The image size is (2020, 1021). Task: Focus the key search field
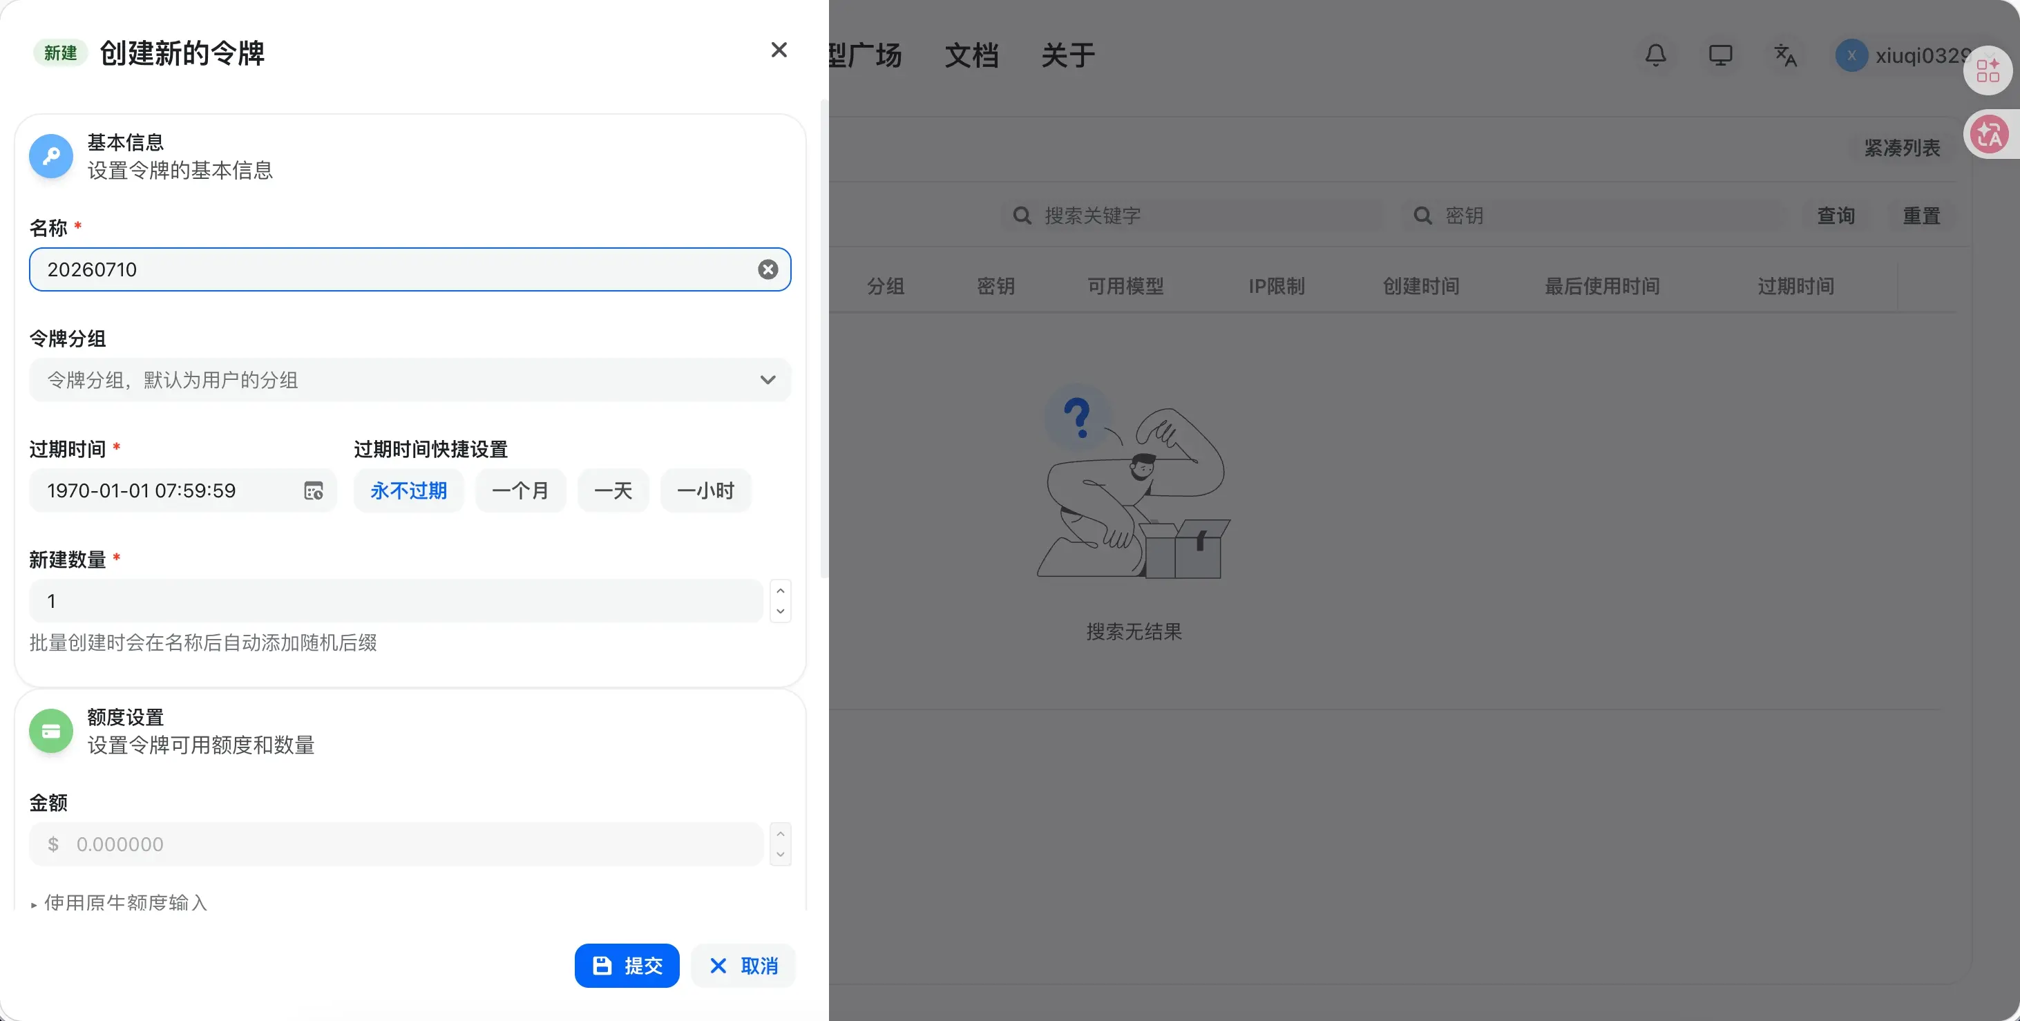click(x=1597, y=216)
